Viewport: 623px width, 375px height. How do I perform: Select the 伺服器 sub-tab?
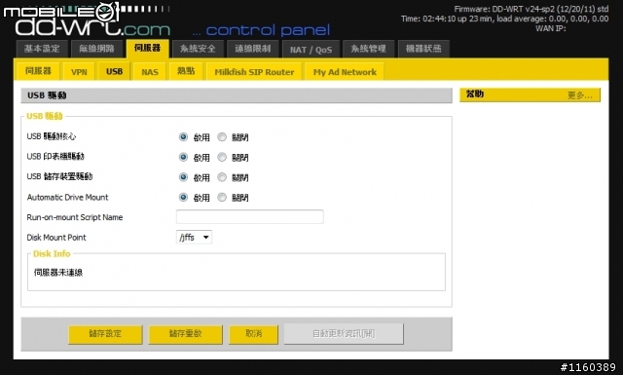[x=38, y=71]
